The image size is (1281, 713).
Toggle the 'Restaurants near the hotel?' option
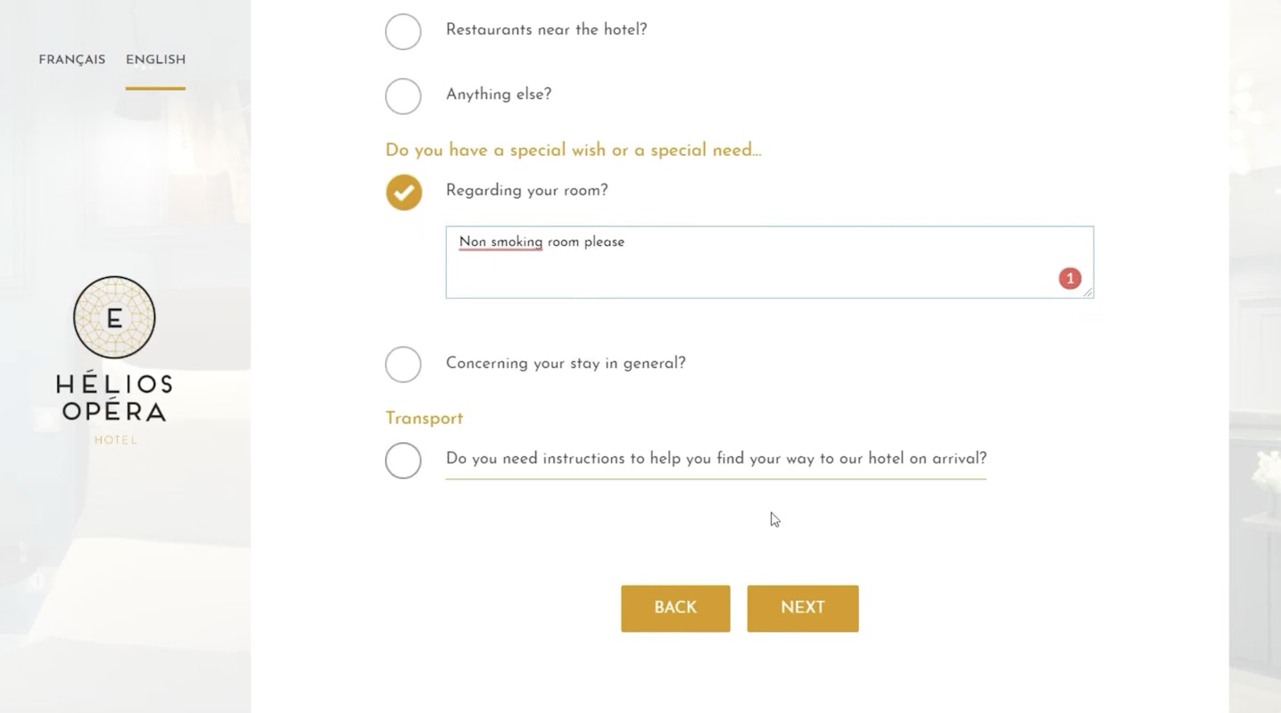click(x=403, y=31)
